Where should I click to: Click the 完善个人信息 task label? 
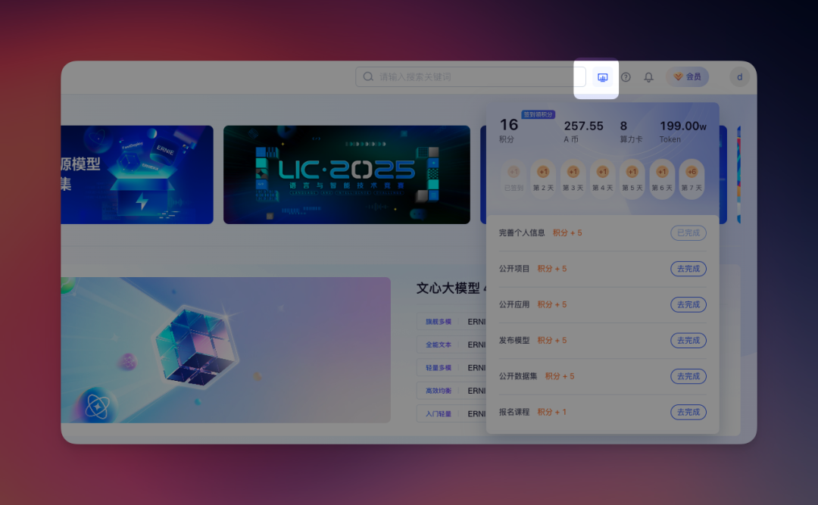[x=522, y=232]
